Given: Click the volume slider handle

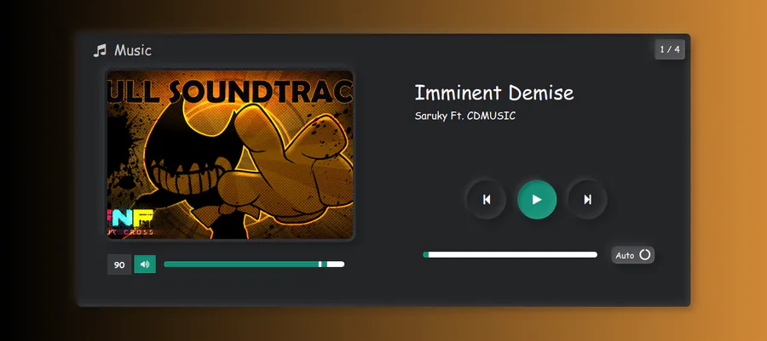Looking at the screenshot, I should point(320,264).
